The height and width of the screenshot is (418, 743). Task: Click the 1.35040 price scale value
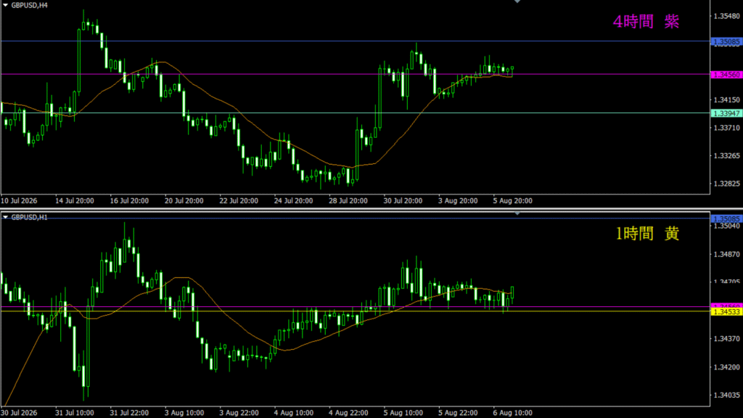[726, 226]
